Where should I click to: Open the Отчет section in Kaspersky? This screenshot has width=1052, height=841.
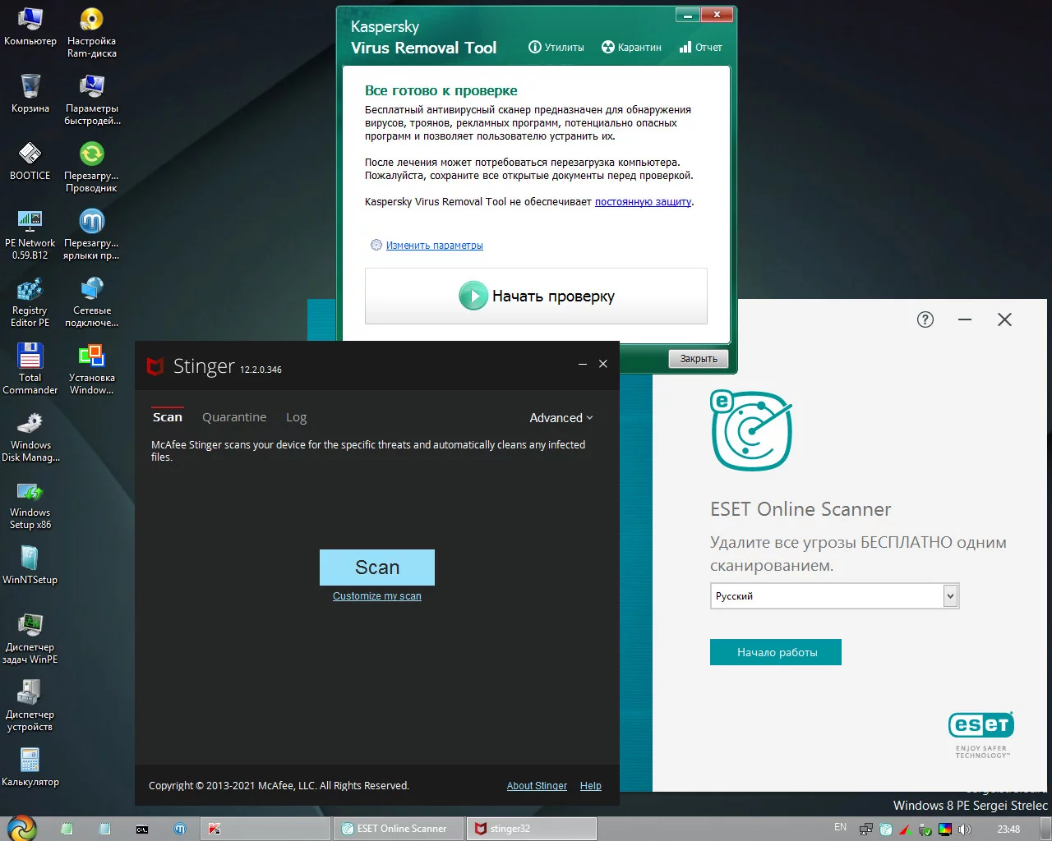[x=701, y=47]
